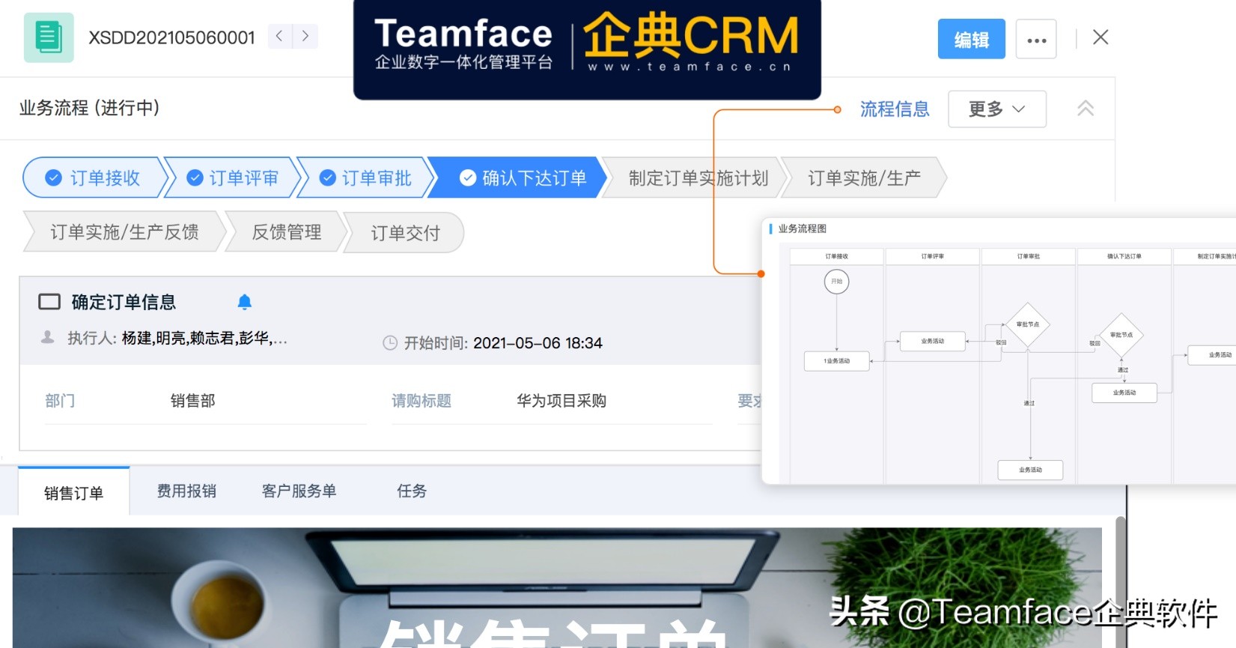The width and height of the screenshot is (1236, 648).
Task: Click the vertical scrollbar of order page
Action: tap(1121, 581)
